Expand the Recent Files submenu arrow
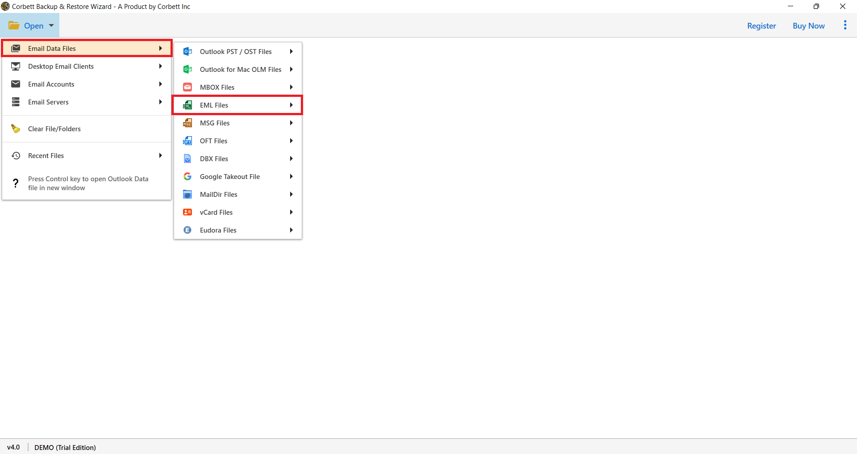The width and height of the screenshot is (857, 454). [x=160, y=155]
